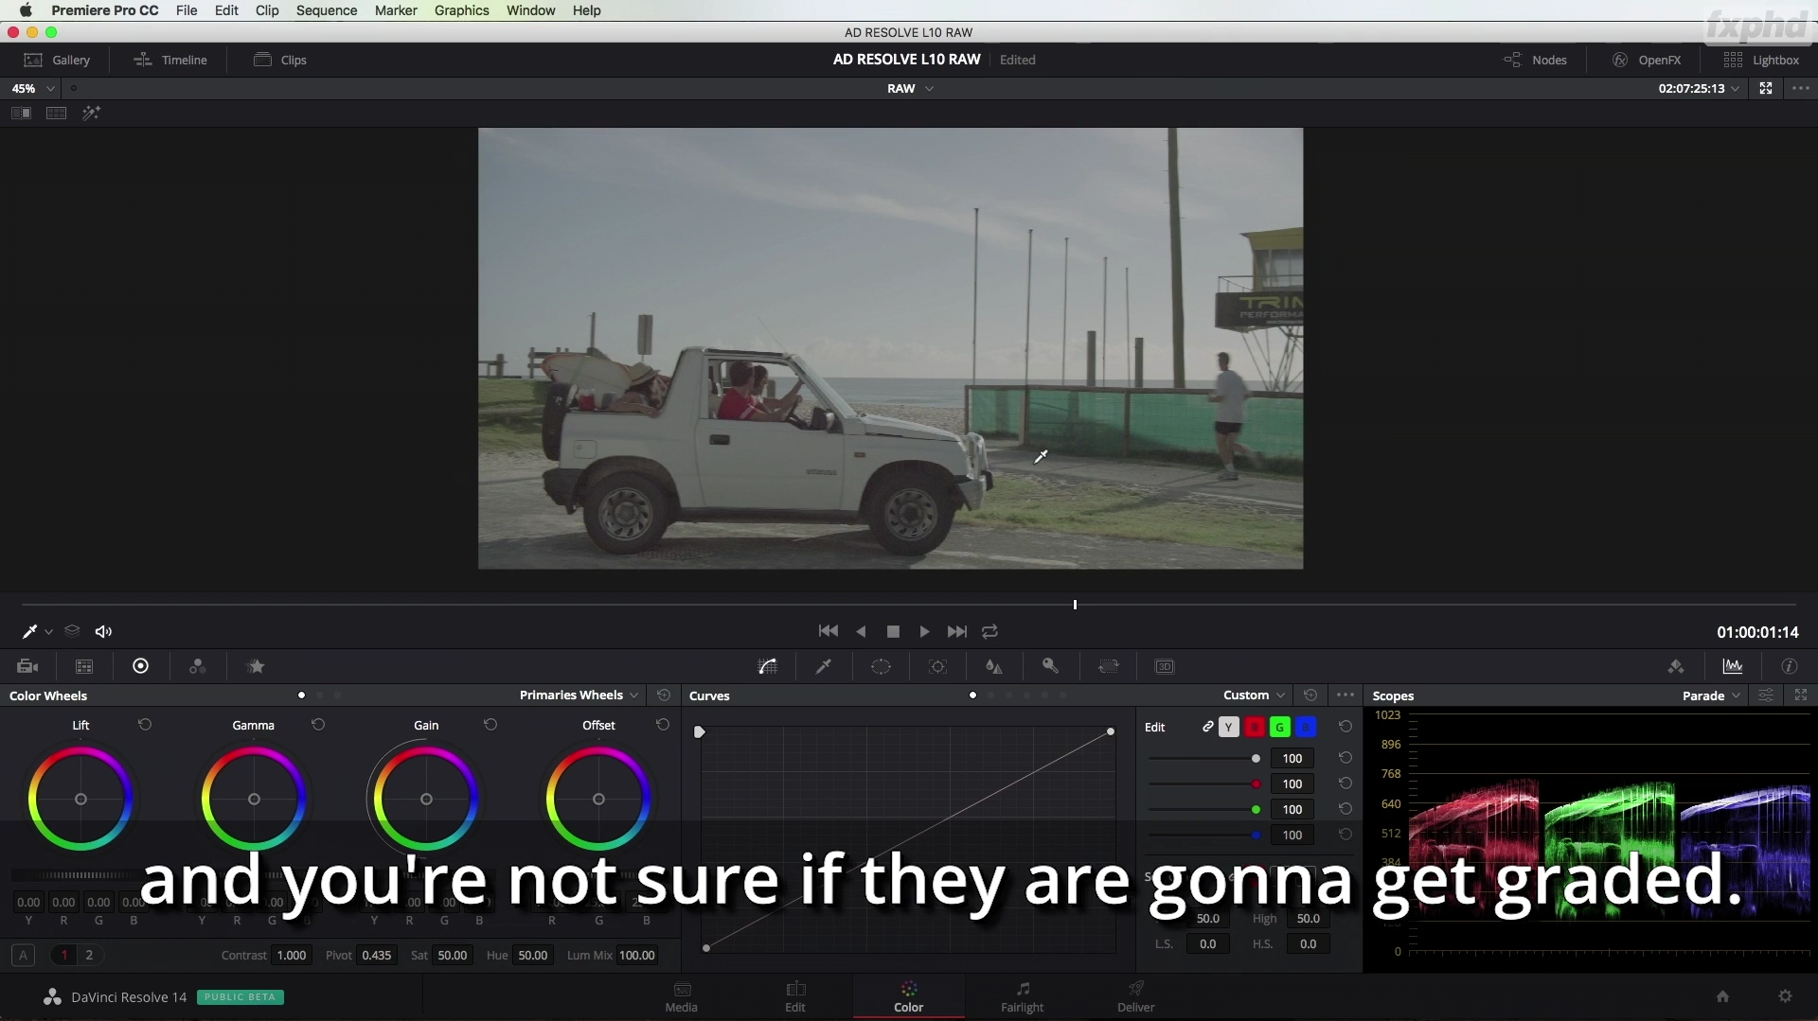Switch to the Edit page tab

tap(795, 996)
